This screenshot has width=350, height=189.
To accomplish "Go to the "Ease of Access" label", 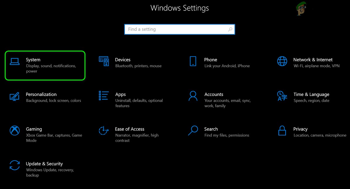I will click(x=130, y=129).
